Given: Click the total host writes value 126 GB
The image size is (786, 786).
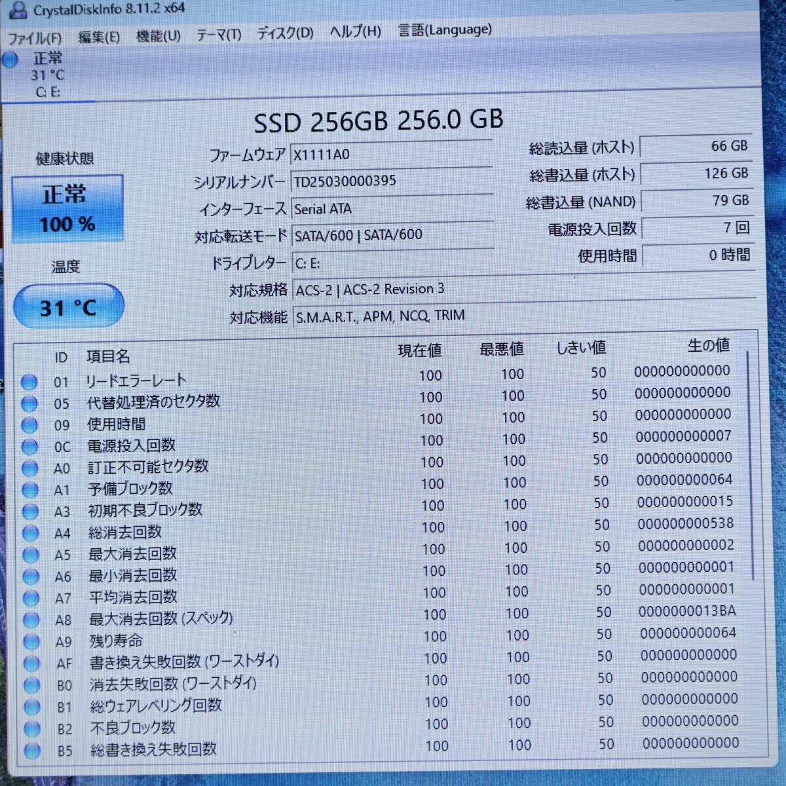Looking at the screenshot, I should [x=696, y=174].
